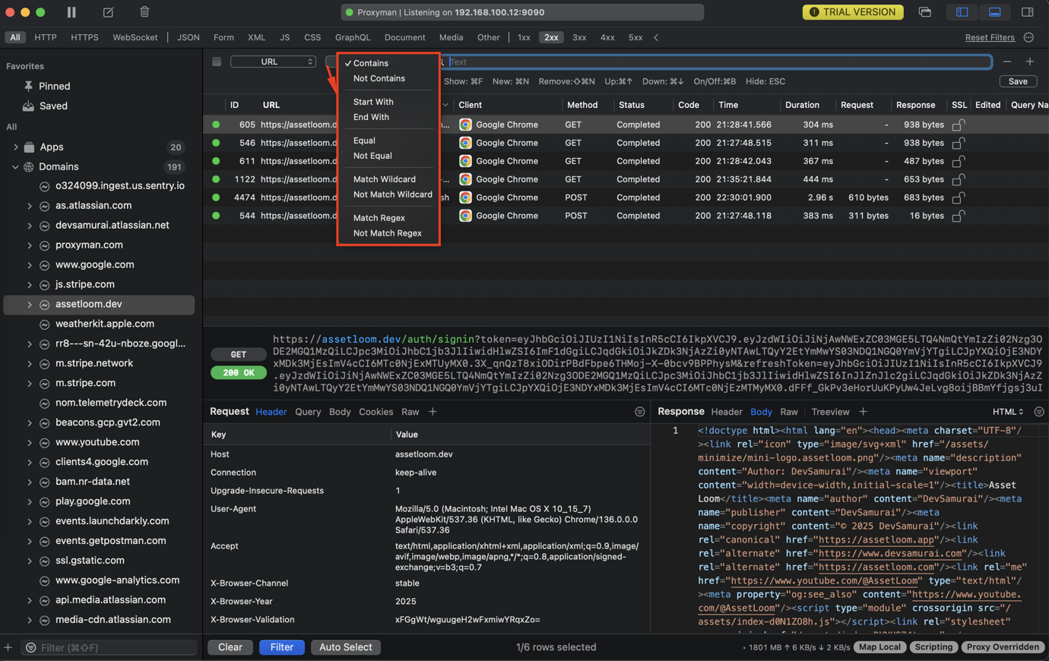Click SSL lock icon for request 4474
Viewport: 1049px width, 661px height.
click(x=959, y=198)
